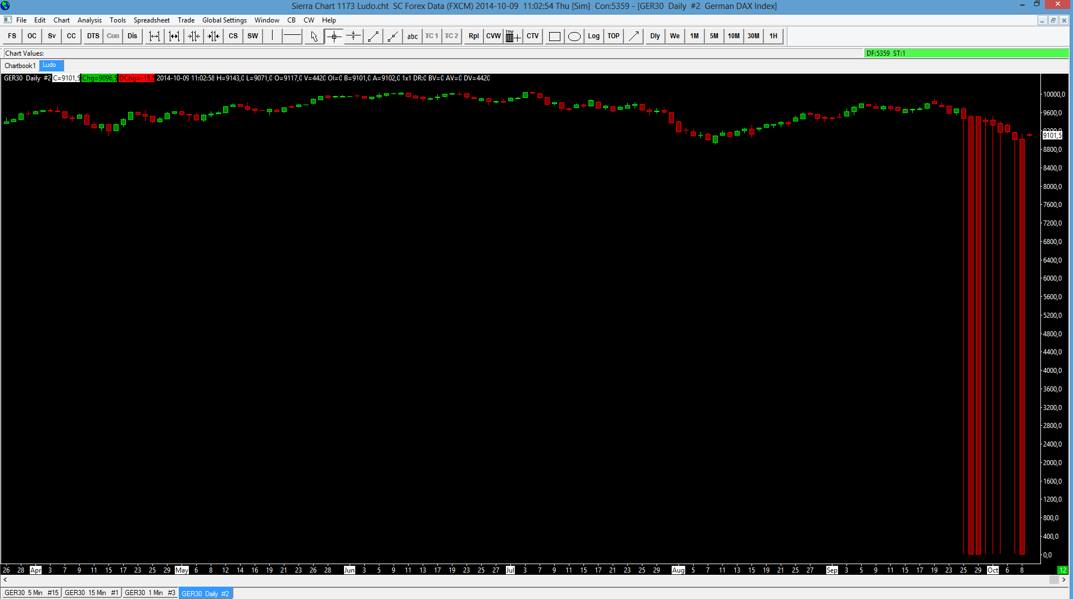The image size is (1073, 599).
Task: Click the SW toolbar button
Action: [x=253, y=36]
